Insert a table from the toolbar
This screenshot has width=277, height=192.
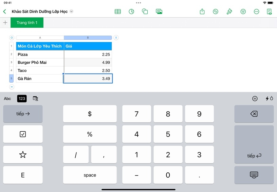coord(118,12)
